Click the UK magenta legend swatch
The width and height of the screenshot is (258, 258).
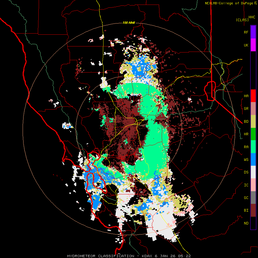point(253,45)
